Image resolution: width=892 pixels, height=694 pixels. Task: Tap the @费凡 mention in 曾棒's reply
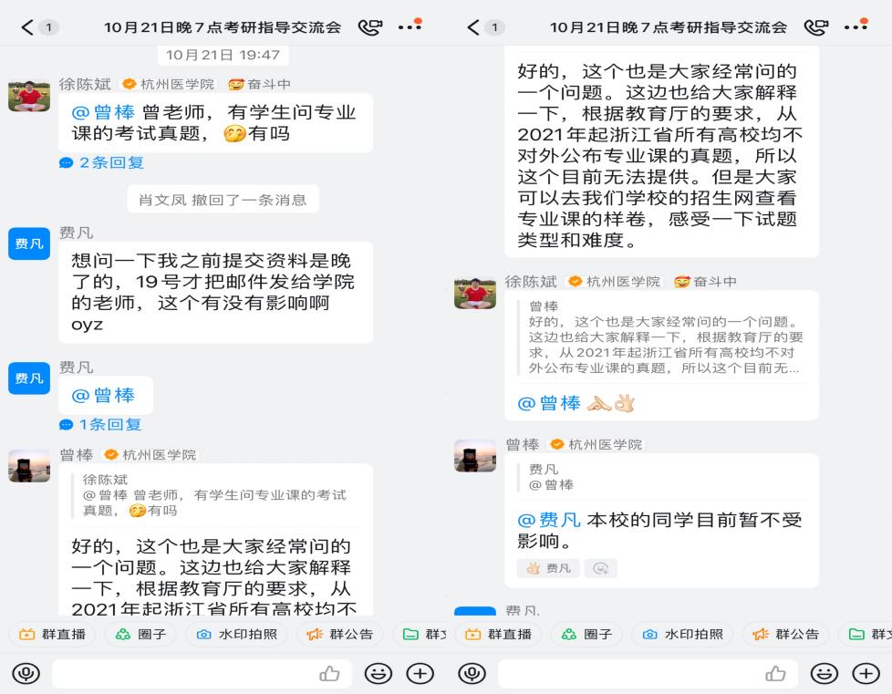(548, 520)
